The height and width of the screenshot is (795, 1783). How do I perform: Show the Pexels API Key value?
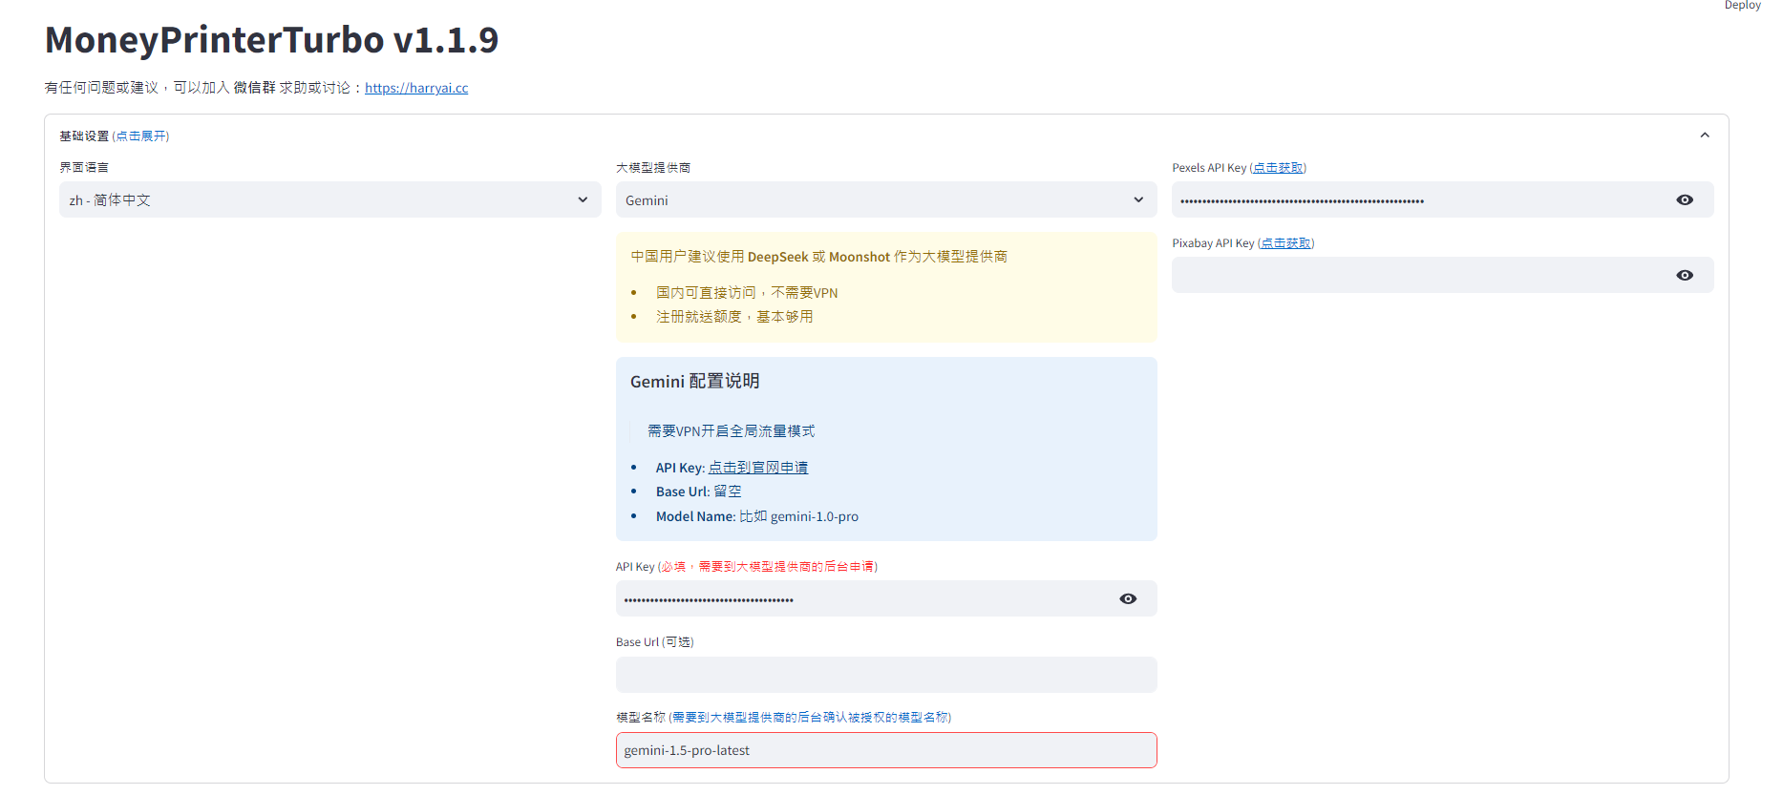[x=1685, y=199]
